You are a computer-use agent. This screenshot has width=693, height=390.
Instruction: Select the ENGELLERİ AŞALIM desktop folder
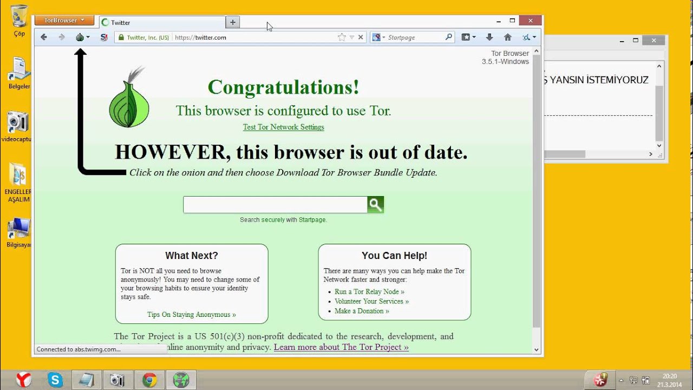pos(18,183)
